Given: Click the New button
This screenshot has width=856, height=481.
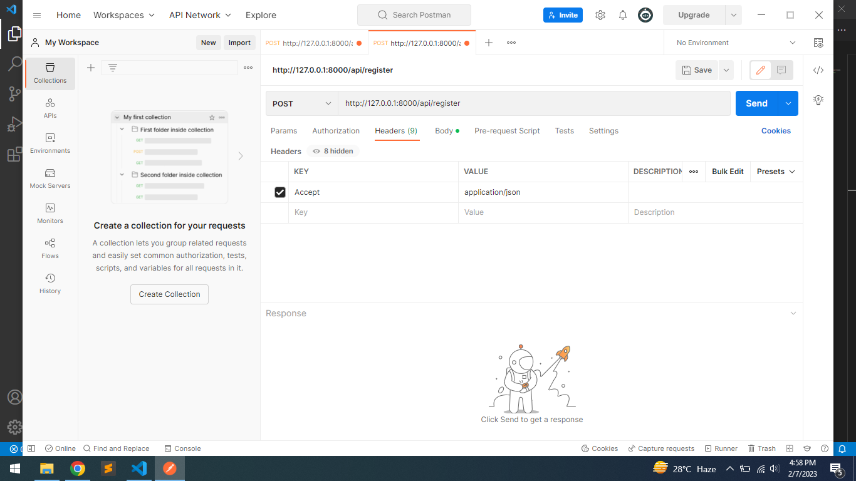Looking at the screenshot, I should [209, 43].
